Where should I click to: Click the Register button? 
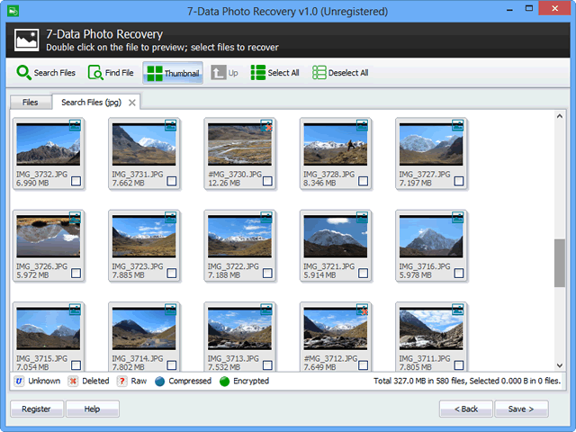coord(37,409)
